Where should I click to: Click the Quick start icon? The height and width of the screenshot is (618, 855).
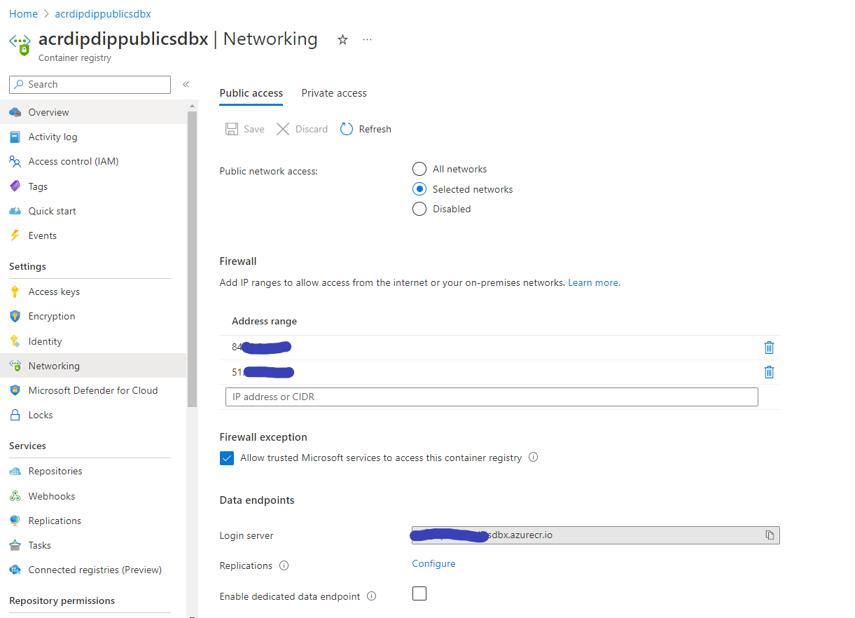15,211
